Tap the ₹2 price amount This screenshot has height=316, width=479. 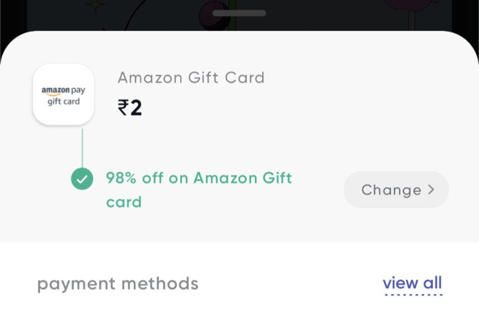coord(130,108)
